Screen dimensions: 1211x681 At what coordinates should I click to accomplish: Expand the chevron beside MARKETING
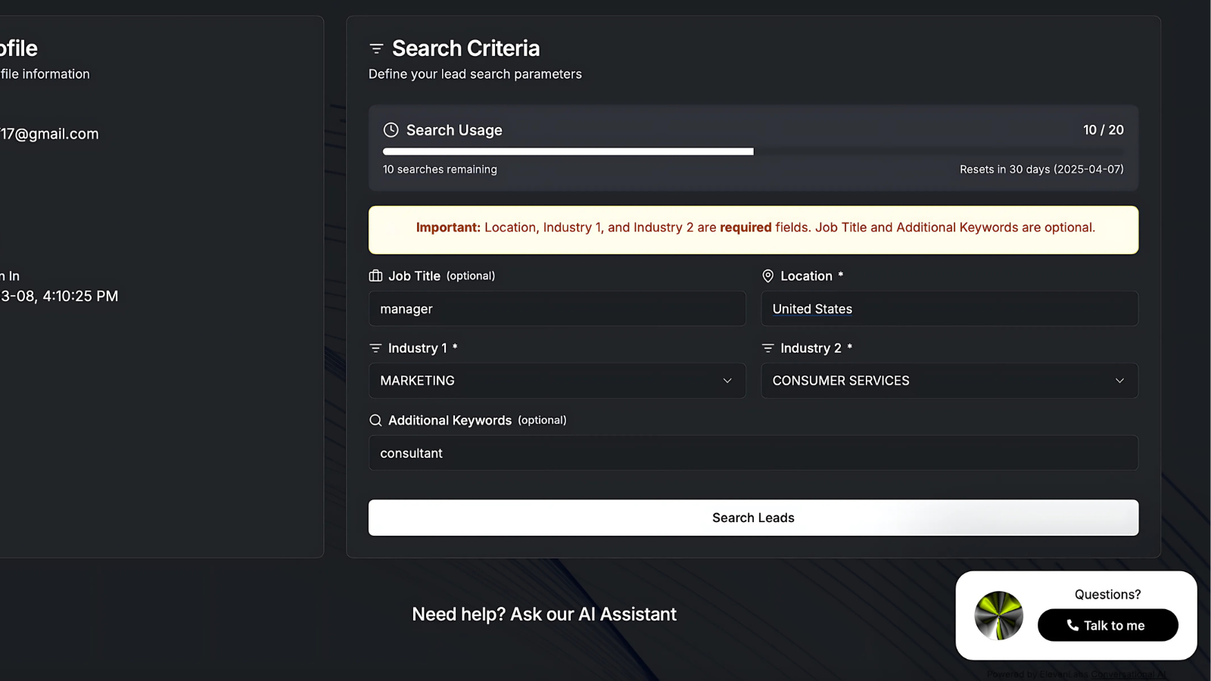pyautogui.click(x=727, y=381)
